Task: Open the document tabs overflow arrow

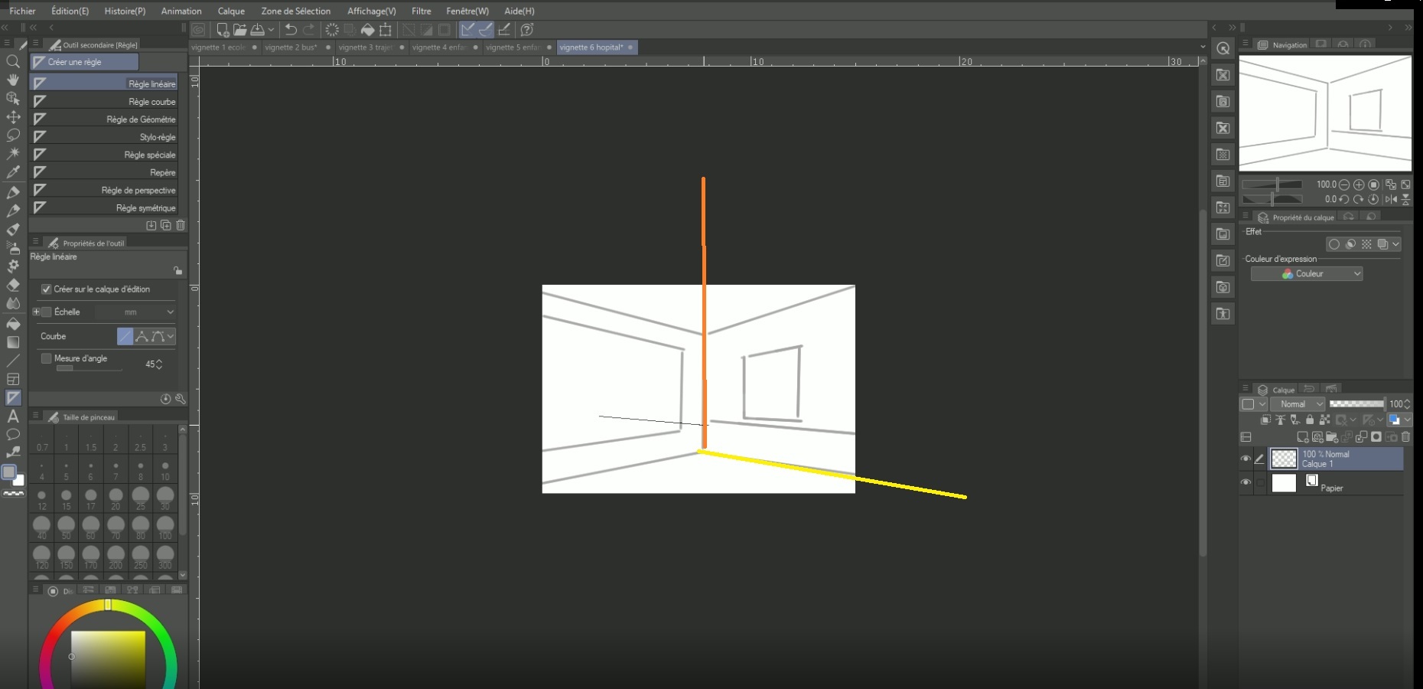Action: (1203, 47)
